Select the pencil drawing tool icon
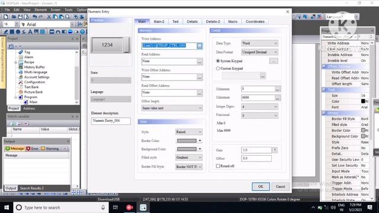Viewport: 379px width, 213px height. click(x=6, y=31)
